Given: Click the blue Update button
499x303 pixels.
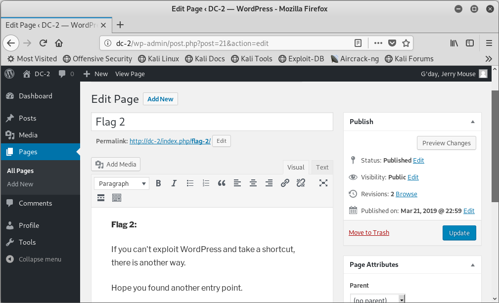Looking at the screenshot, I should click(459, 233).
